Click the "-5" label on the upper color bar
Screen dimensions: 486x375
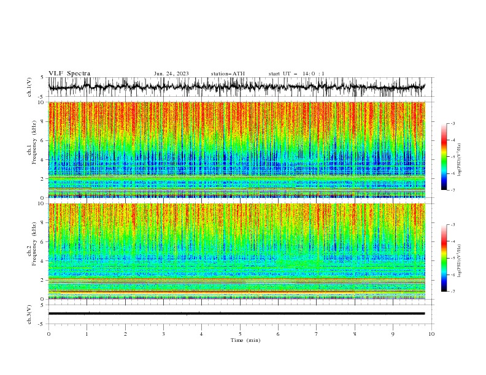click(x=452, y=157)
